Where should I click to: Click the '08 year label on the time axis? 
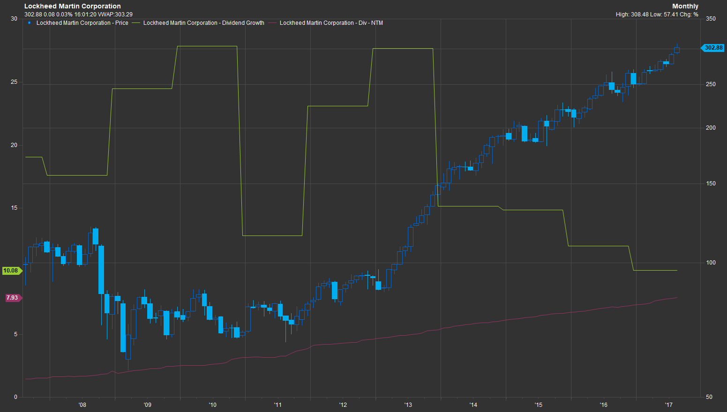[82, 405]
